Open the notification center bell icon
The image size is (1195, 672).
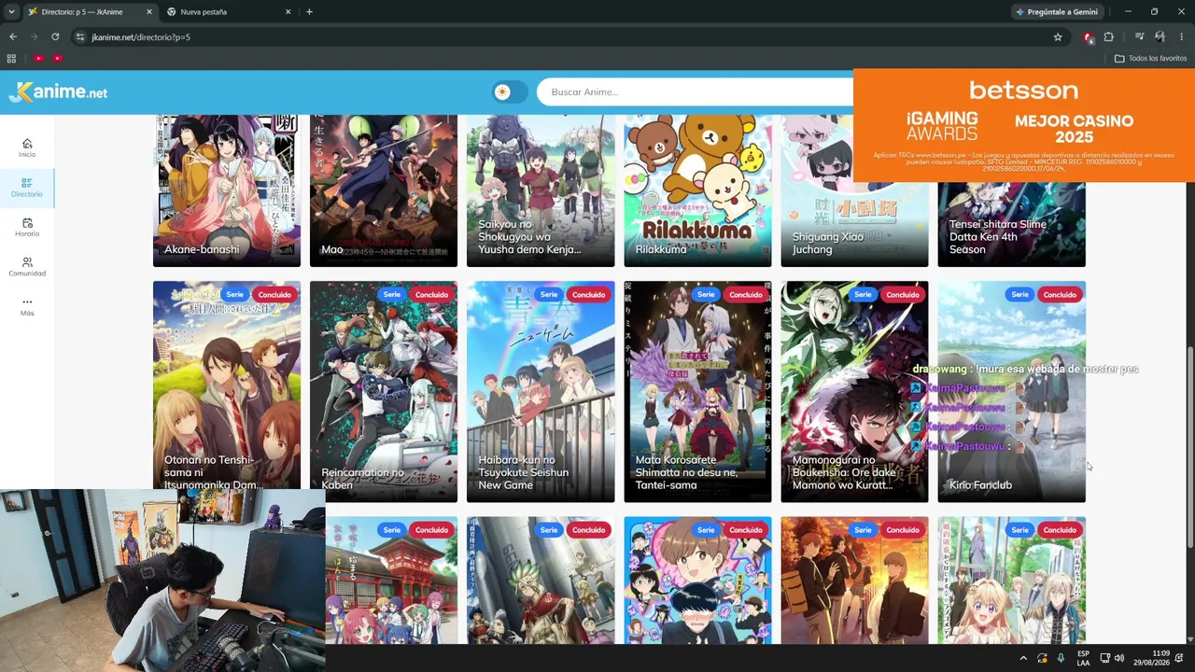pos(1180,658)
